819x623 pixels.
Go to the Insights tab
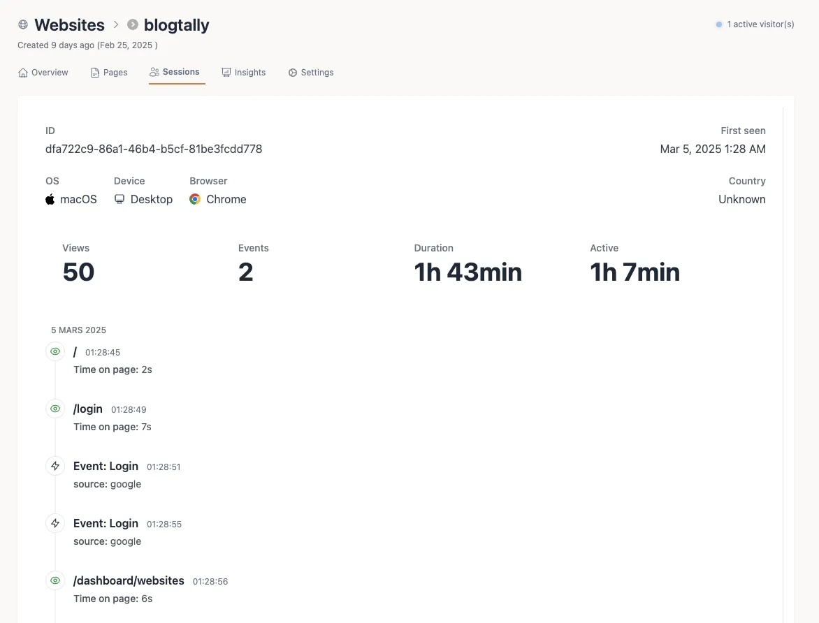click(x=244, y=73)
